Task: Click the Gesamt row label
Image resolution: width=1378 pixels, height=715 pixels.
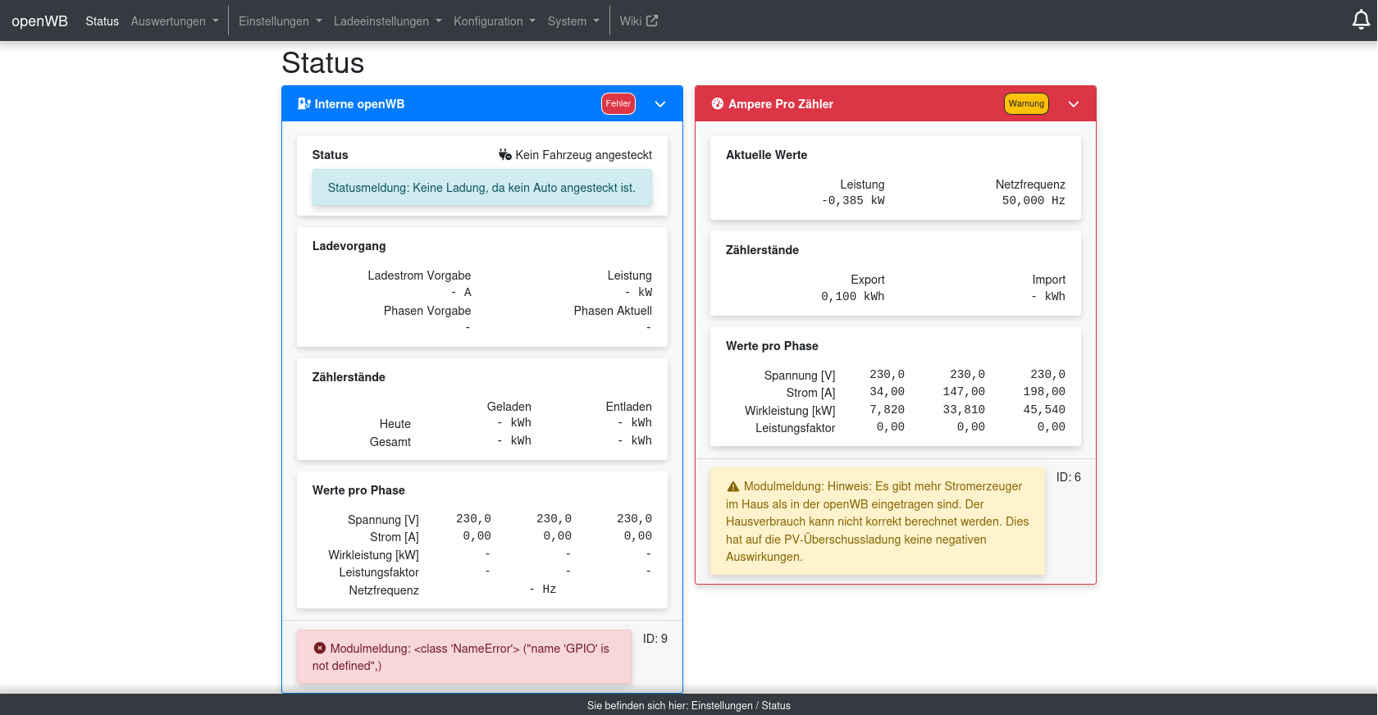Action: click(390, 442)
